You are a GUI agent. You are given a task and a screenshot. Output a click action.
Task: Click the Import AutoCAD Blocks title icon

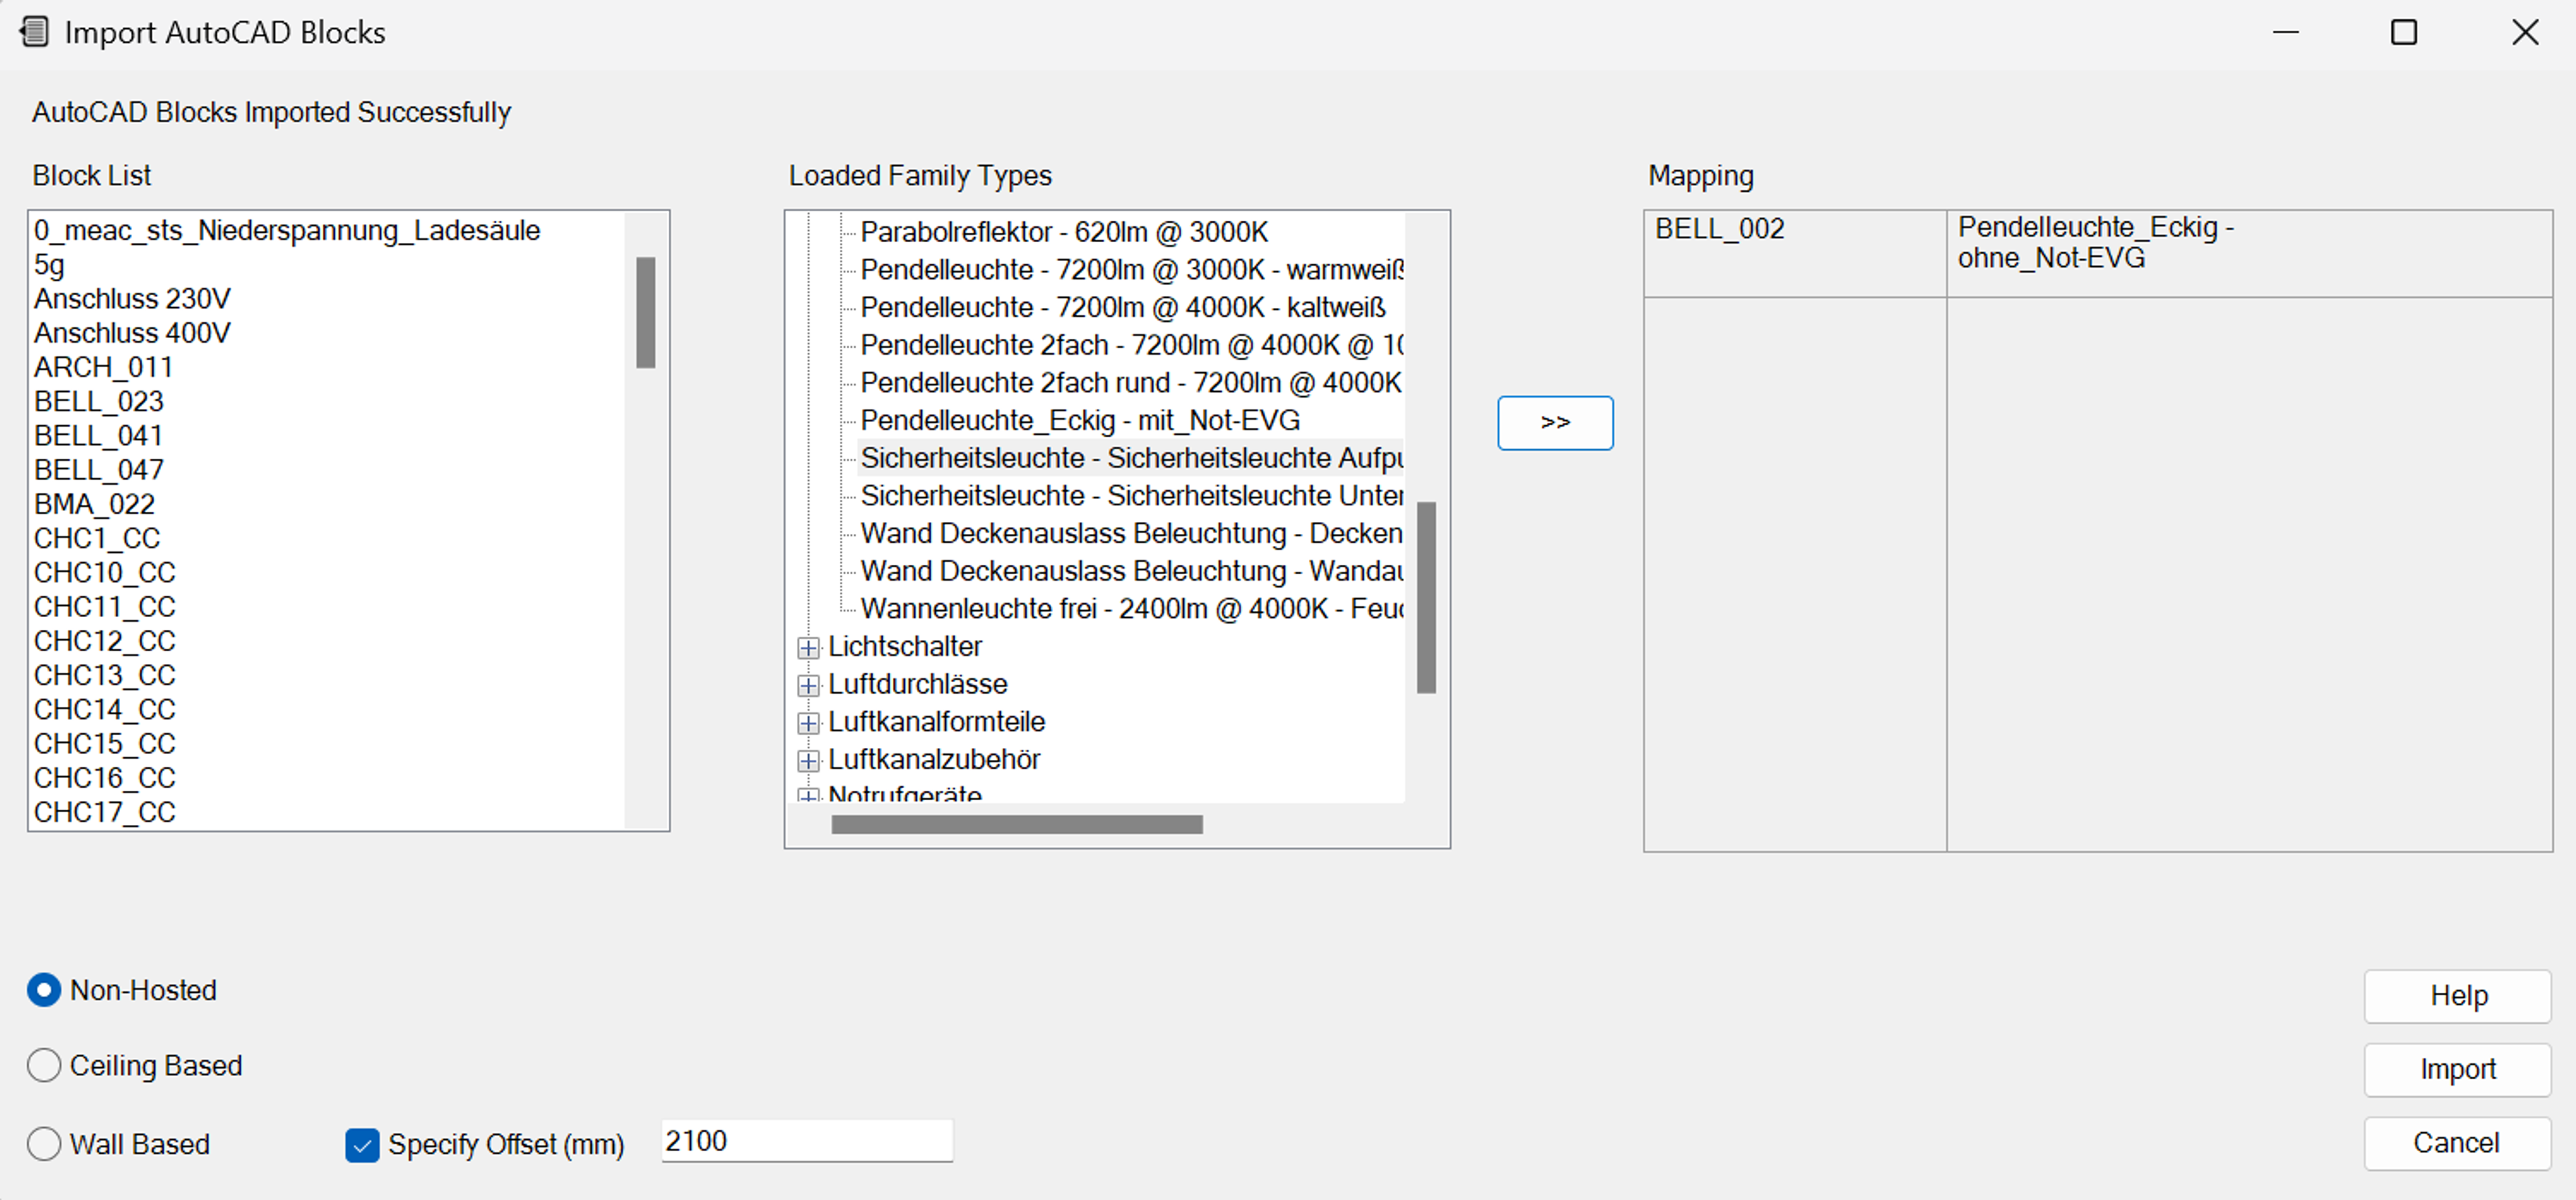pos(35,32)
